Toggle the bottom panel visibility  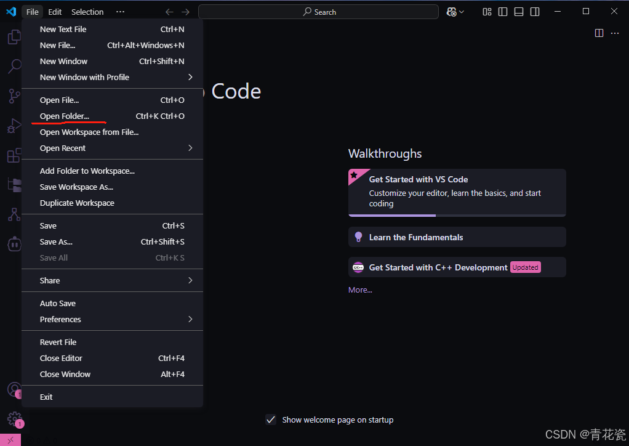pos(519,12)
